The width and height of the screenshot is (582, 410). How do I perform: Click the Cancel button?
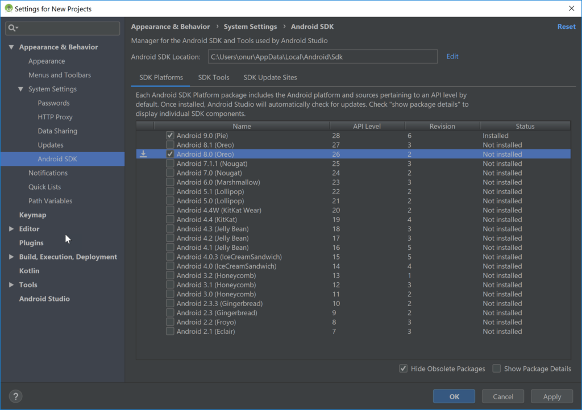[x=503, y=396]
